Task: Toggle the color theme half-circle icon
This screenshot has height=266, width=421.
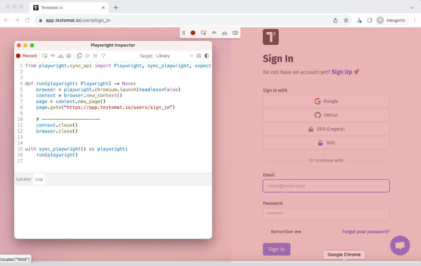Action: (207, 56)
